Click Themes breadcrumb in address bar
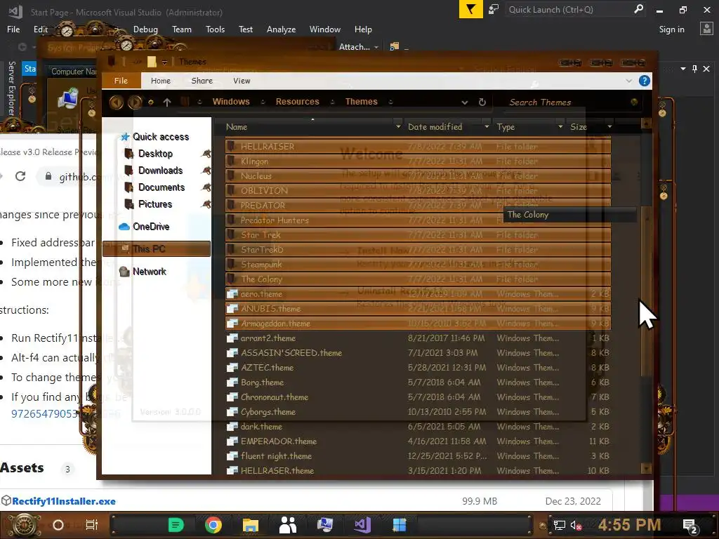Screen dimensions: 719x539 pyautogui.click(x=362, y=102)
